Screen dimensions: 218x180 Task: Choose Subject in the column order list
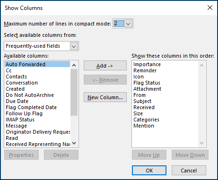tap(142, 101)
